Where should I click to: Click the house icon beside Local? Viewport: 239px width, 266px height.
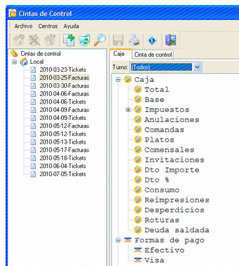(24, 62)
